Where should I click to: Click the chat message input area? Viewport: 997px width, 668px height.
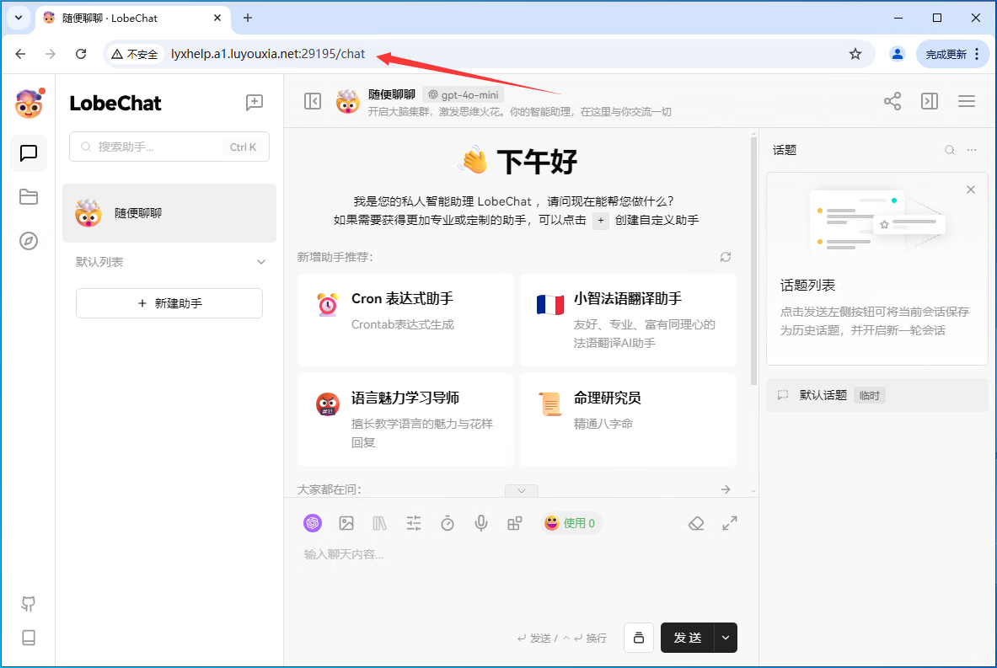coord(520,579)
